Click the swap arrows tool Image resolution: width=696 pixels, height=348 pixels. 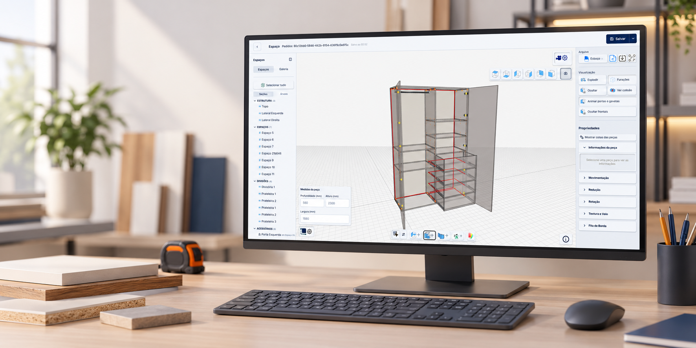[403, 234]
